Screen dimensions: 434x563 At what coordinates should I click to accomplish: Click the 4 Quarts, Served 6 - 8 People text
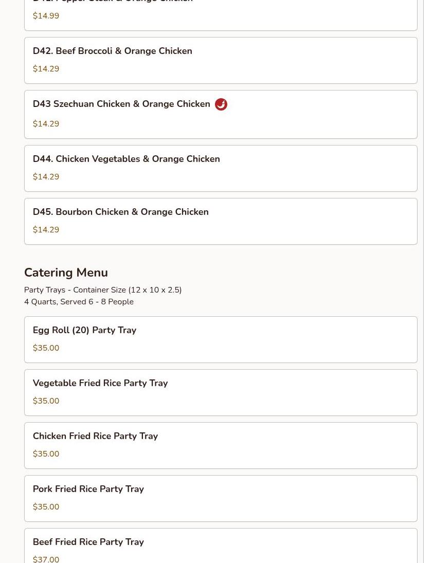79,302
